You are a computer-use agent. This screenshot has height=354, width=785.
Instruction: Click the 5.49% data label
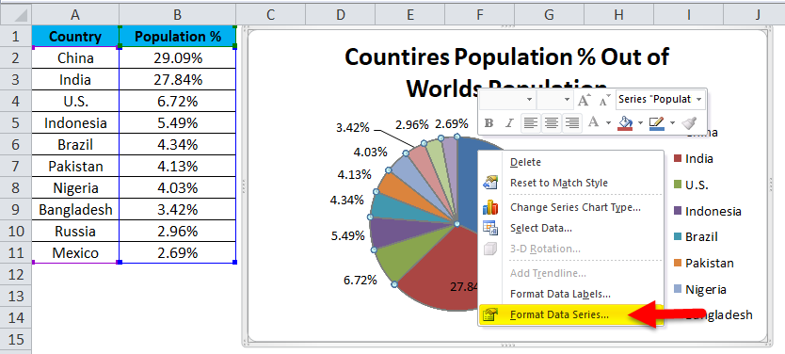347,234
